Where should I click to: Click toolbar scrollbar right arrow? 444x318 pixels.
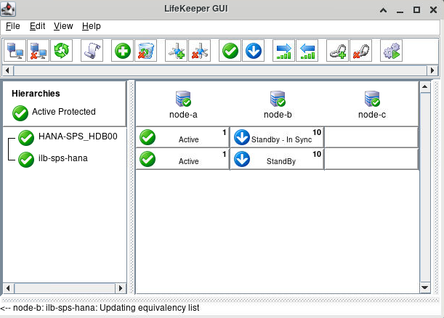[432, 70]
